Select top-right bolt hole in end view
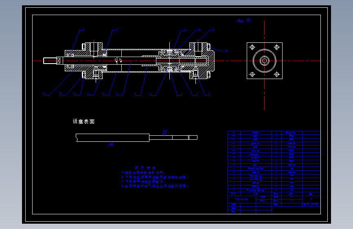The width and height of the screenshot is (353, 229). [x=277, y=47]
